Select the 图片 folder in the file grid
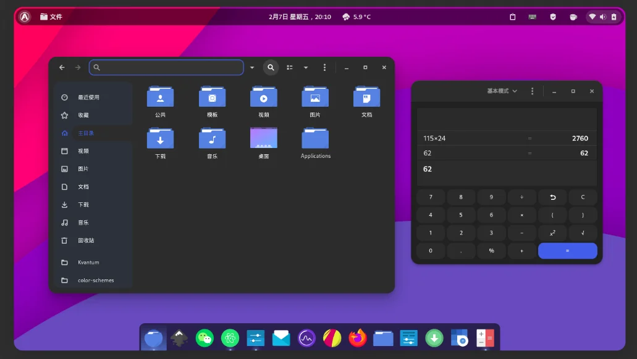This screenshot has height=359, width=637. [315, 97]
